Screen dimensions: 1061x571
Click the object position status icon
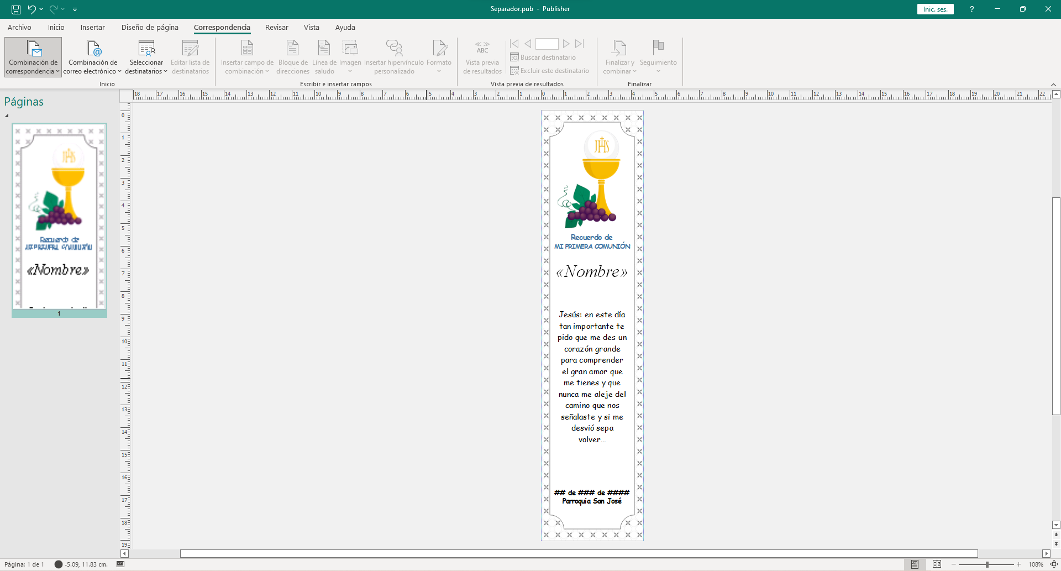click(x=58, y=564)
